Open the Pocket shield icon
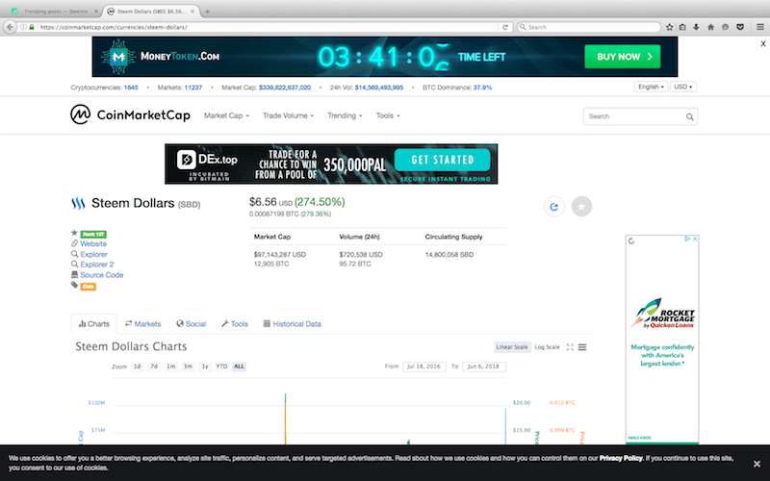This screenshot has height=481, width=770. [x=740, y=27]
